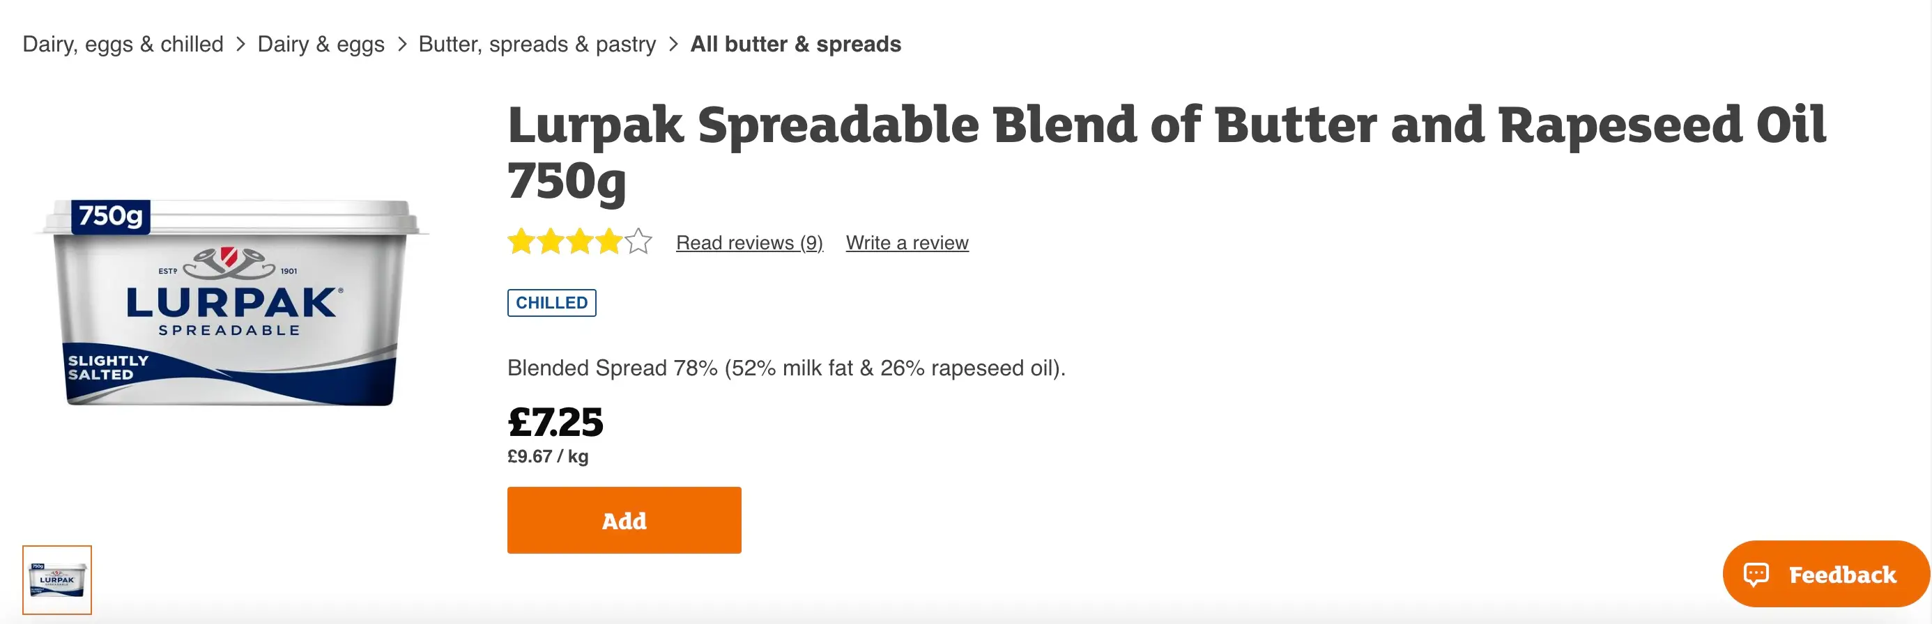
Task: Click the third star of the rating
Action: point(578,242)
